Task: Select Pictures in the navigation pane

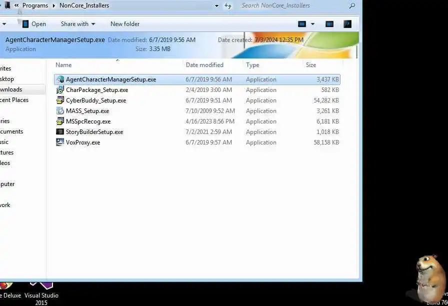Action: coord(7,152)
